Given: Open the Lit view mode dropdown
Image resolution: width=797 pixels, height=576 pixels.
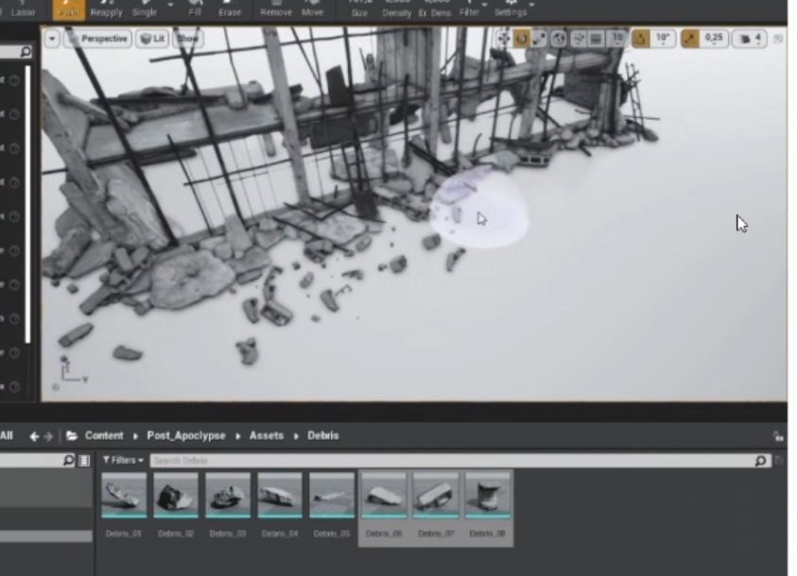Looking at the screenshot, I should click(x=152, y=39).
